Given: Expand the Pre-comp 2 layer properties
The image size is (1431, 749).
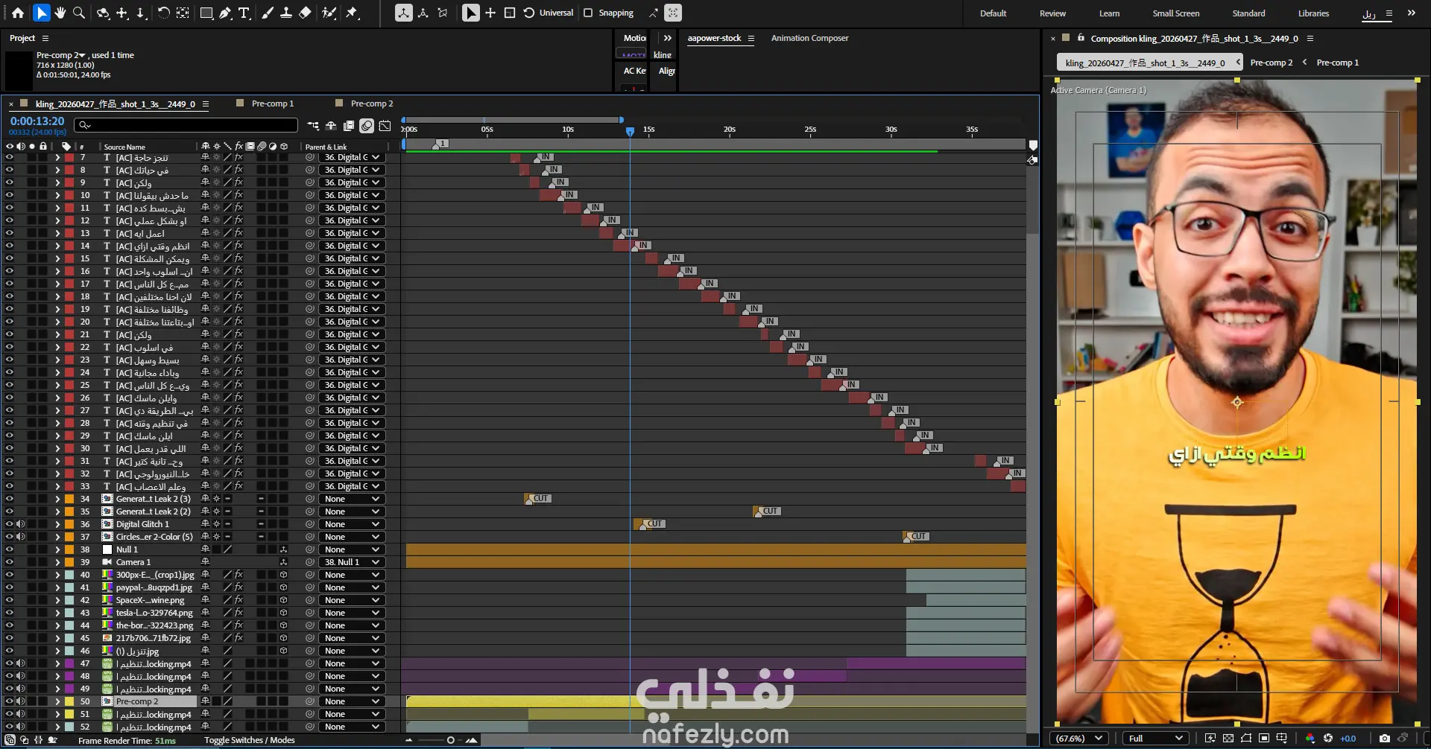Looking at the screenshot, I should [x=57, y=701].
